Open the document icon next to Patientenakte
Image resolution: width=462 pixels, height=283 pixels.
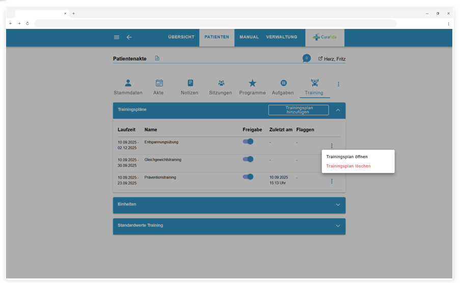click(x=157, y=58)
